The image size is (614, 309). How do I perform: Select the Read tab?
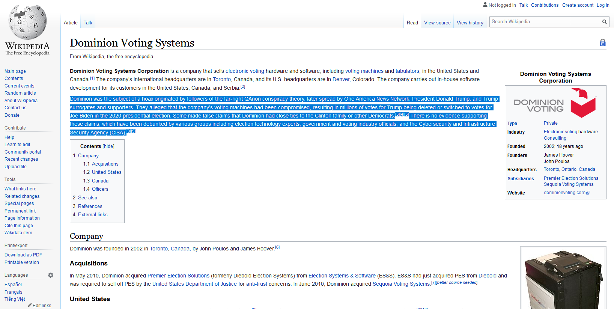(412, 23)
